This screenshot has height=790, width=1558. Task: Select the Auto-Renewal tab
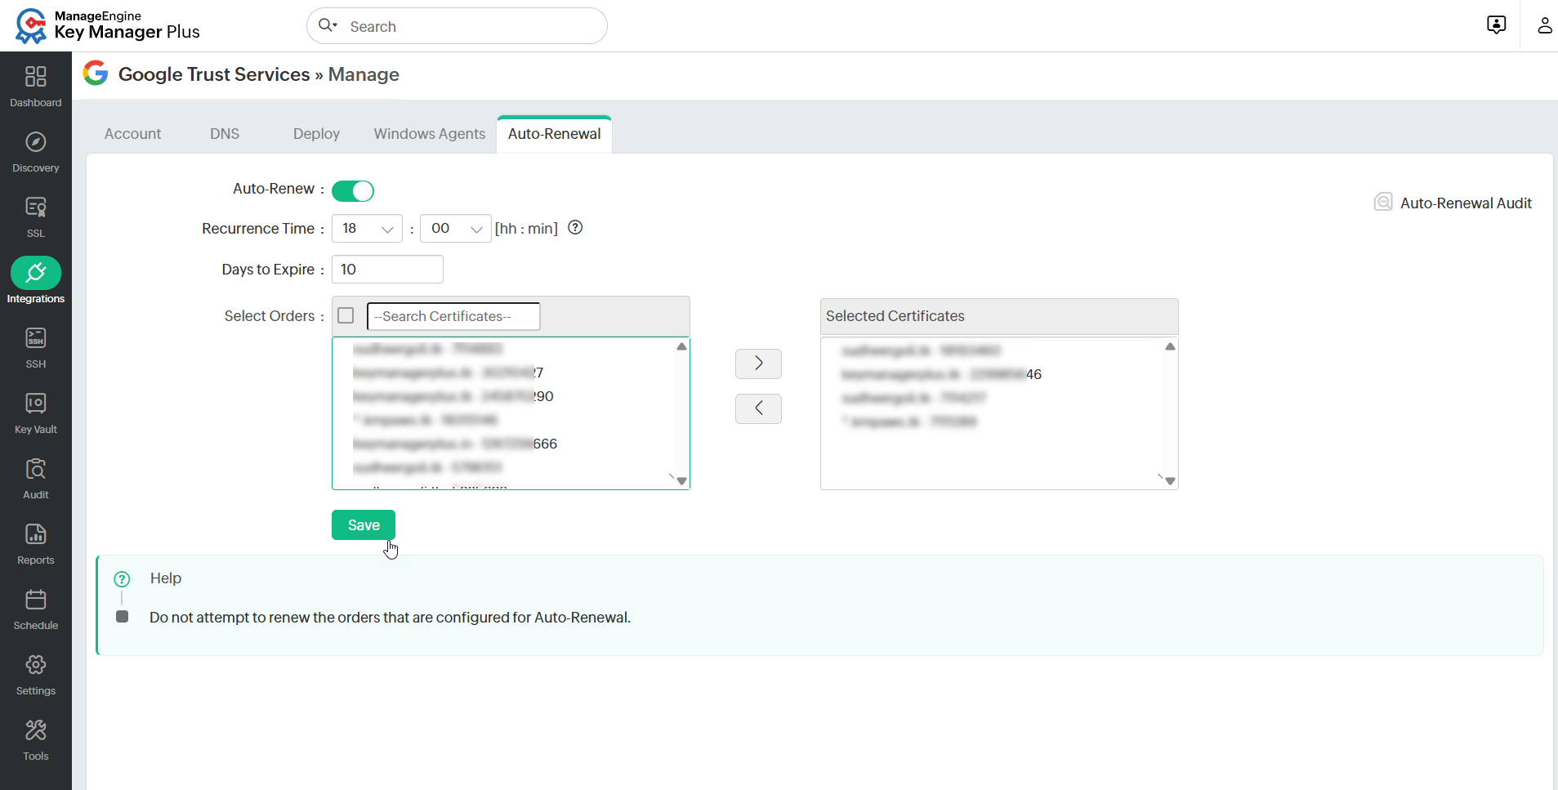click(554, 134)
